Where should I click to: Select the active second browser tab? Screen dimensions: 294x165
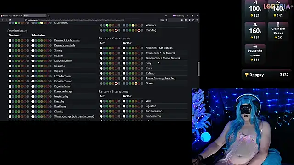pyautogui.click(x=35, y=16)
